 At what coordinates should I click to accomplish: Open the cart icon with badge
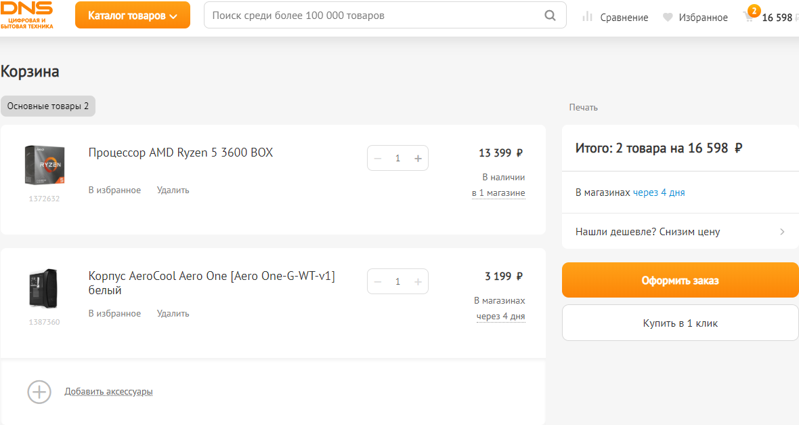[750, 16]
